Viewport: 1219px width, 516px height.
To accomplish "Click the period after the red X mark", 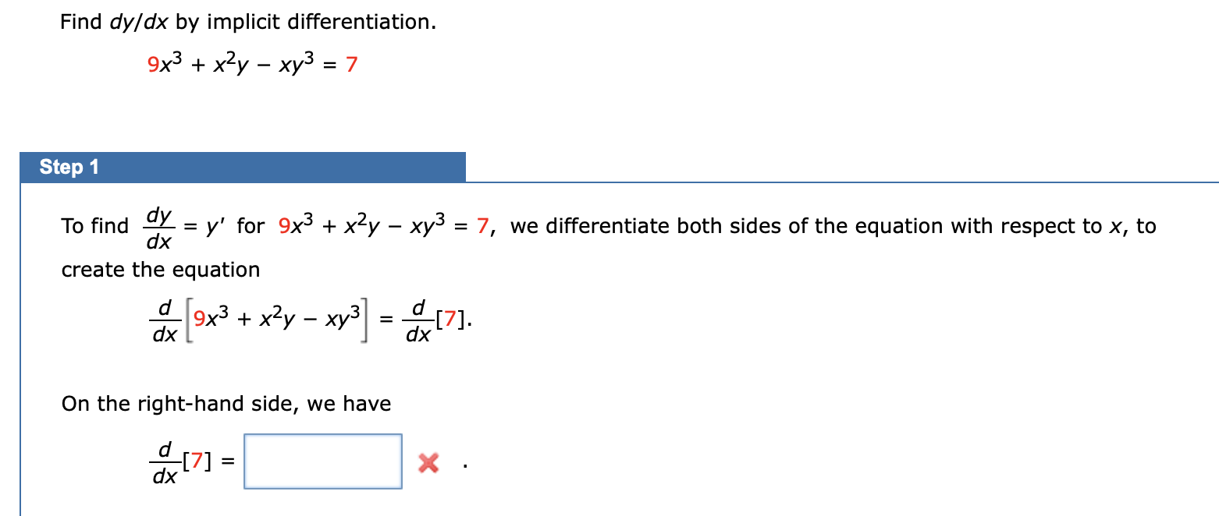I will (x=465, y=468).
